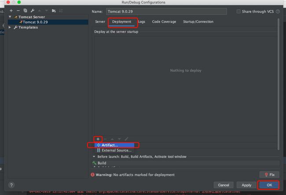Select the Tomcat Server tree item
The height and width of the screenshot is (195, 286).
tap(32, 17)
